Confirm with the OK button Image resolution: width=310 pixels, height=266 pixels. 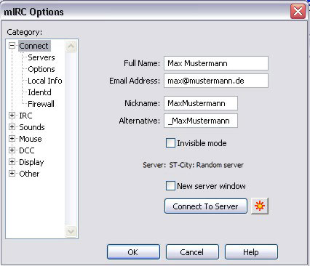point(133,252)
